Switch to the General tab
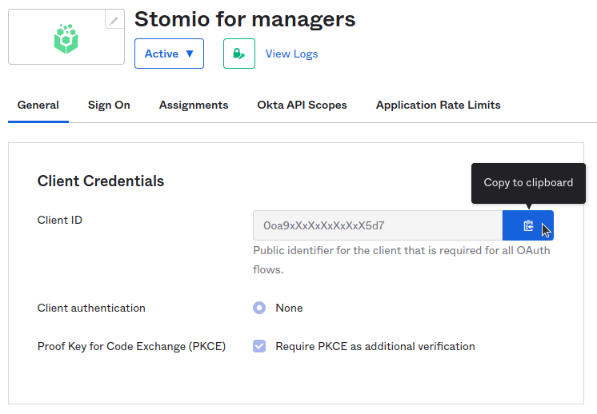 (38, 105)
